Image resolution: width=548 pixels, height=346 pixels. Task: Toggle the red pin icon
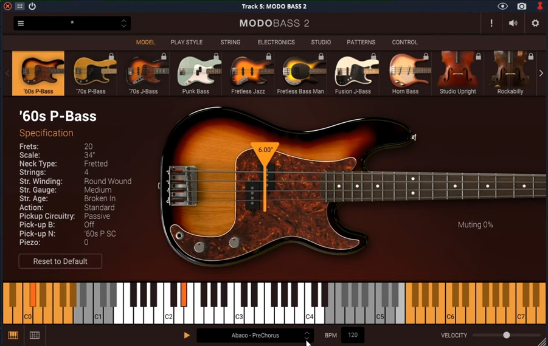coord(539,6)
